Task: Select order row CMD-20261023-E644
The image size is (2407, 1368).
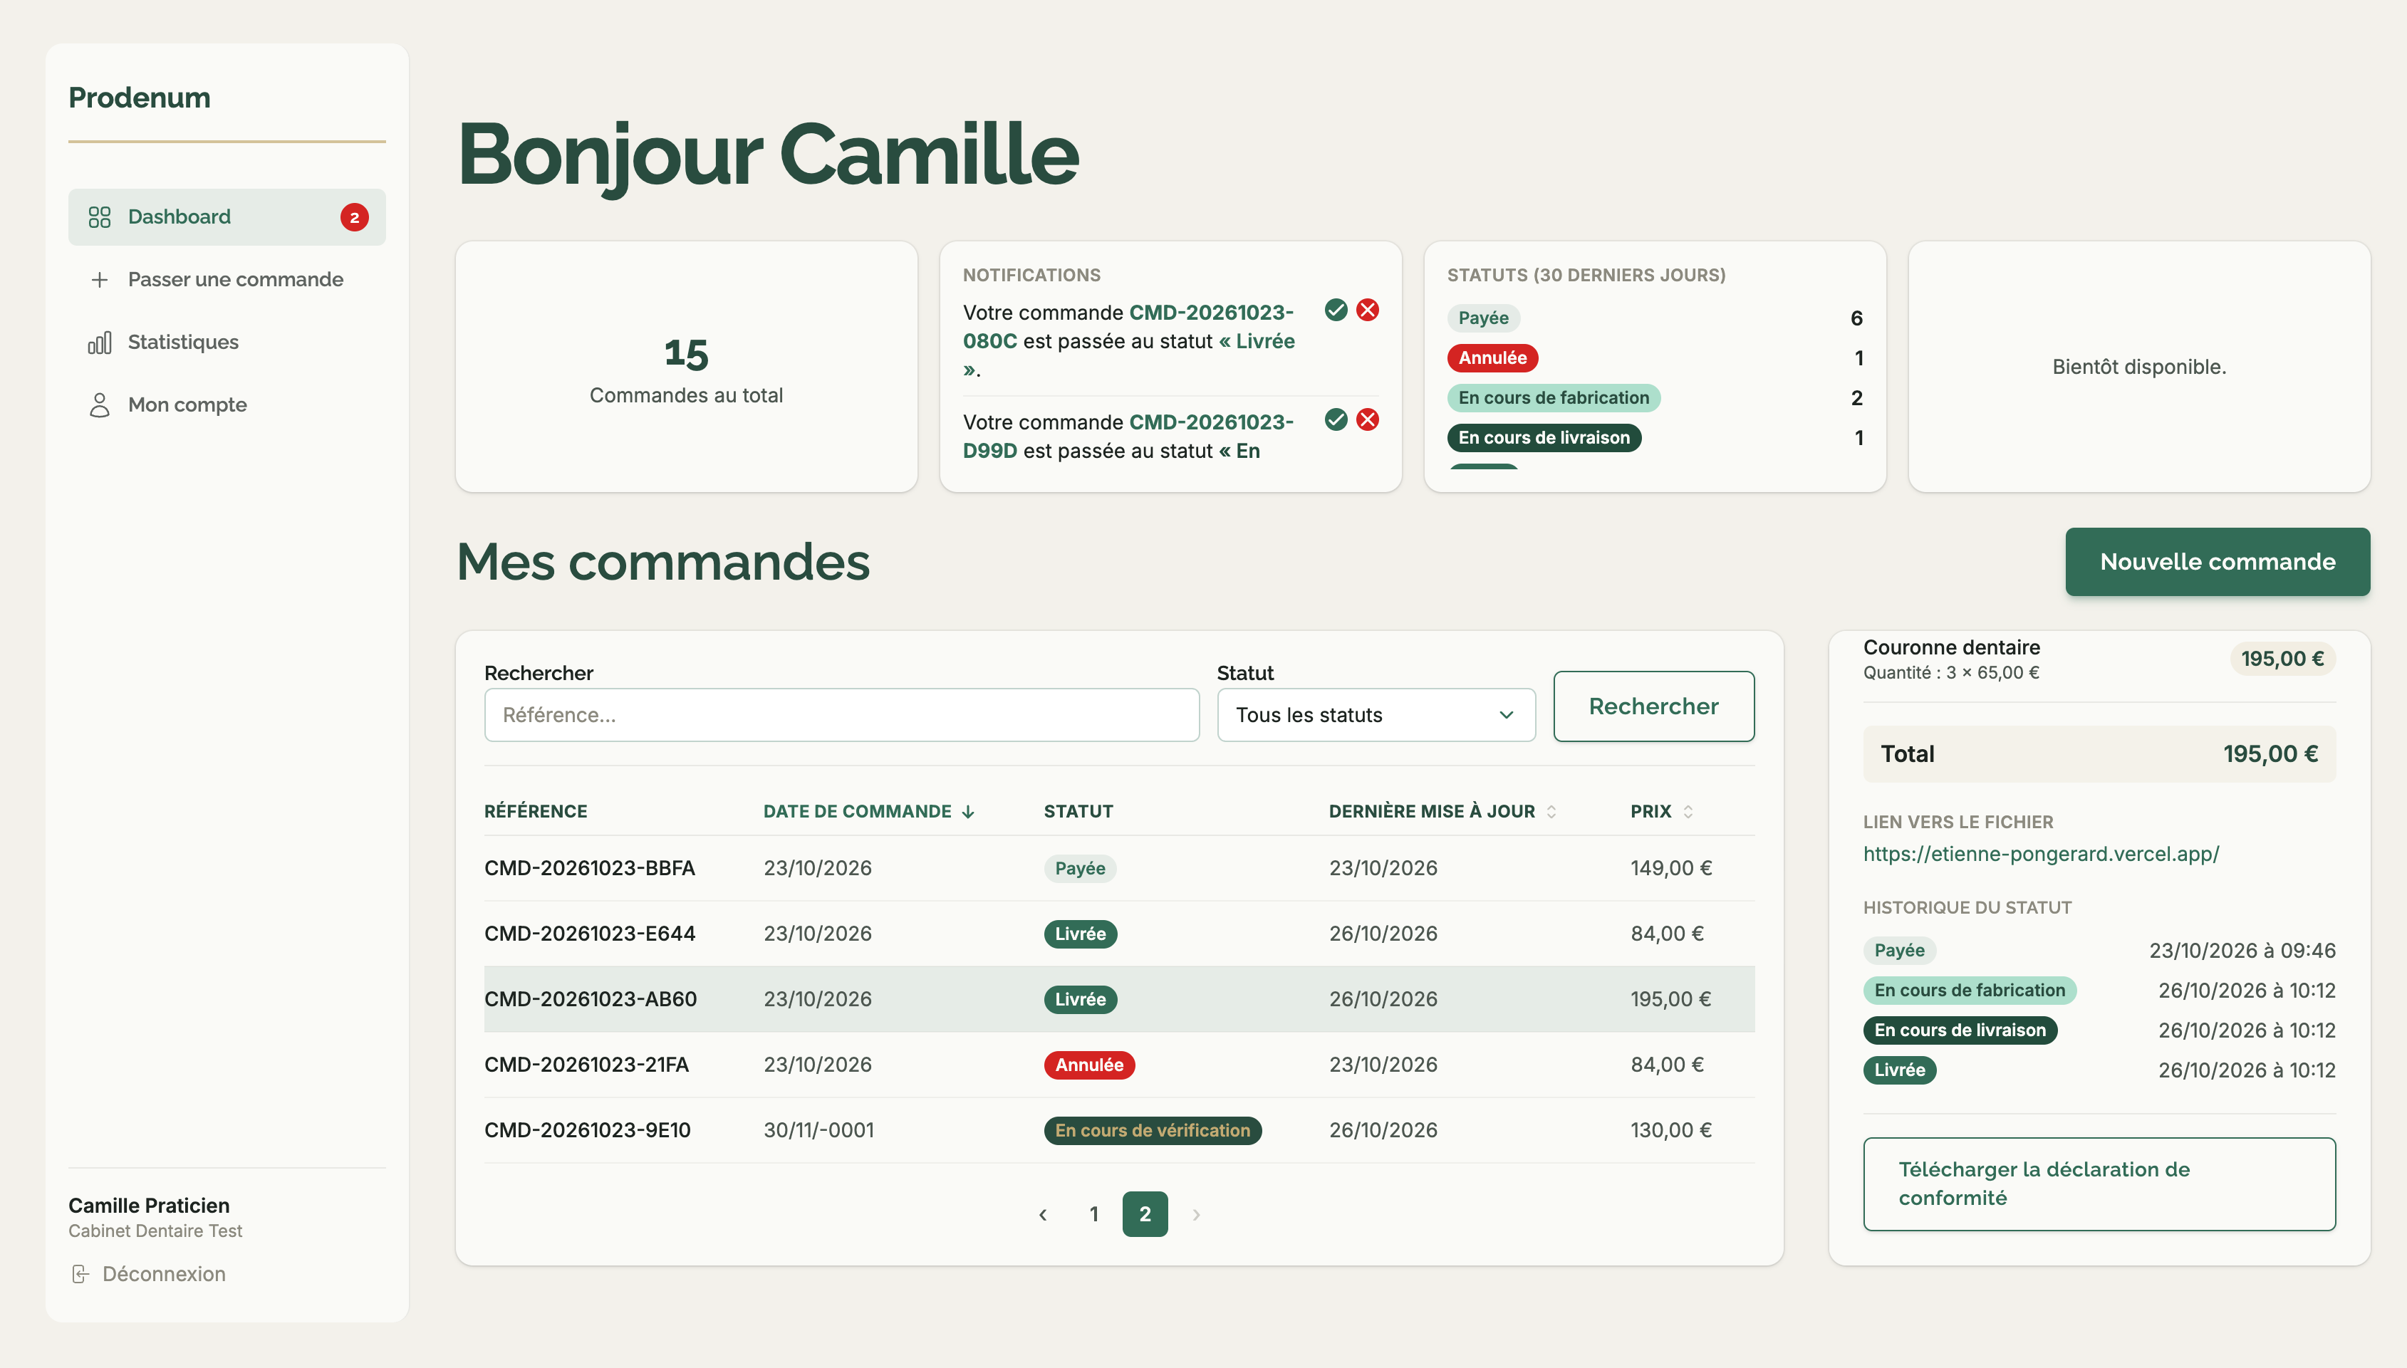Action: 1118,934
